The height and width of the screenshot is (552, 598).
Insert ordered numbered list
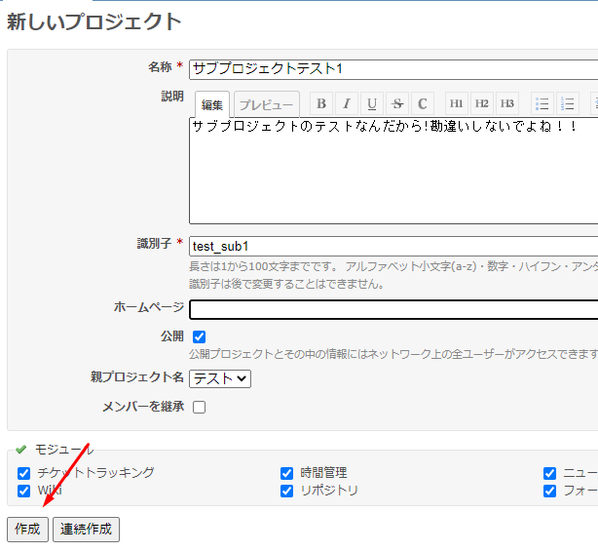coord(568,103)
